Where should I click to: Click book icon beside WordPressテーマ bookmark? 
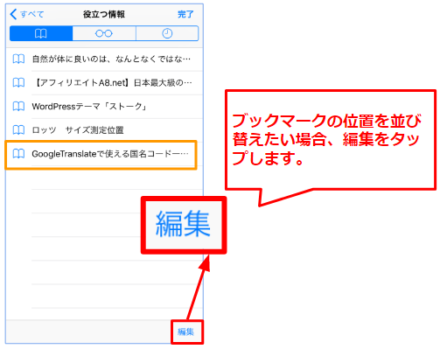[18, 107]
